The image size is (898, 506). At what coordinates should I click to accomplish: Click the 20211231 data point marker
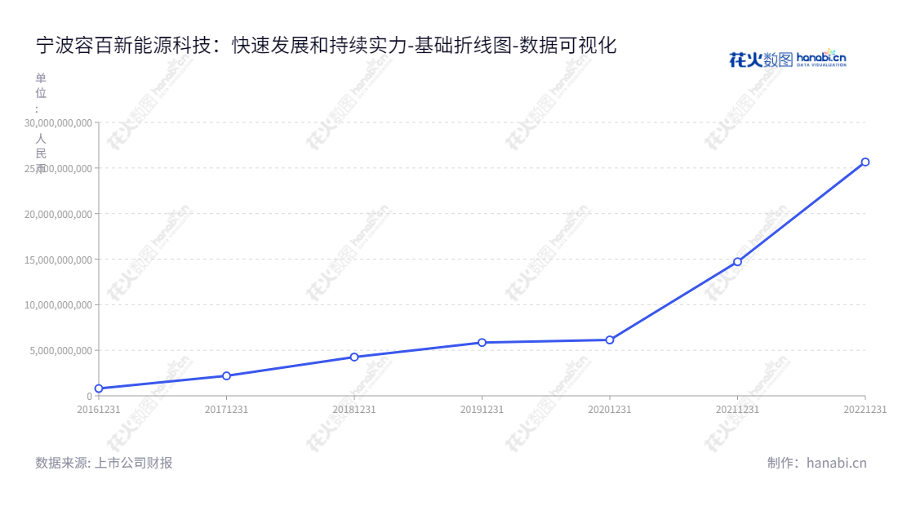click(737, 262)
